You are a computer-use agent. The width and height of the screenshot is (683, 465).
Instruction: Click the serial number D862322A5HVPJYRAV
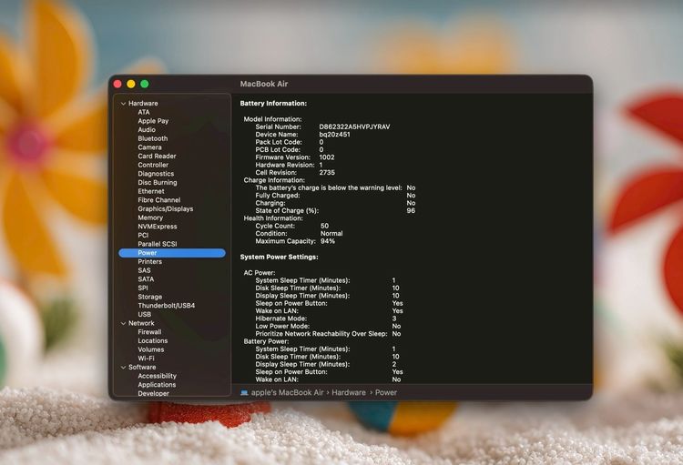pos(354,126)
